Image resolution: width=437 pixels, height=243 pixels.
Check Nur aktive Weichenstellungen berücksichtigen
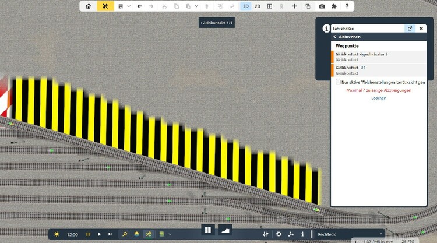338,82
